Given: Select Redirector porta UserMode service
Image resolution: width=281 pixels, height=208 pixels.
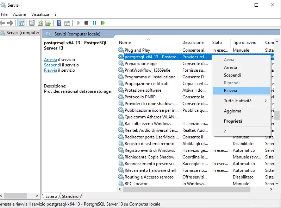Looking at the screenshot, I should coord(152,137).
